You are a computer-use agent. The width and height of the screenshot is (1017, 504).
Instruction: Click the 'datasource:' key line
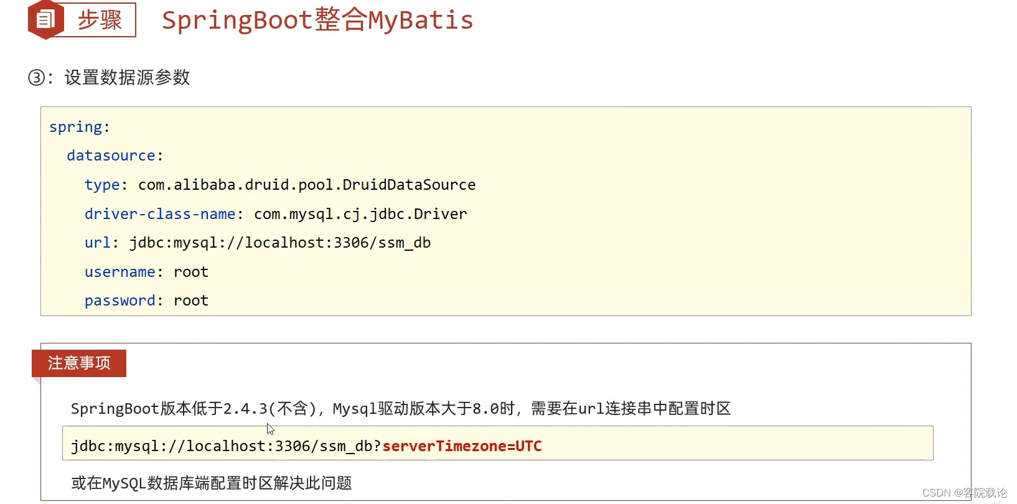coord(115,156)
